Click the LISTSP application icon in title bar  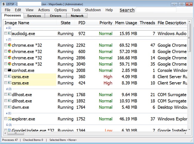point(3,4)
